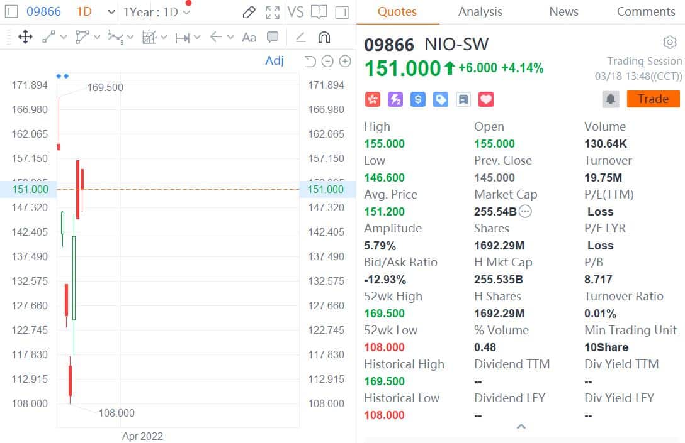Zoom out chart with minus icon
The width and height of the screenshot is (685, 443).
[327, 61]
